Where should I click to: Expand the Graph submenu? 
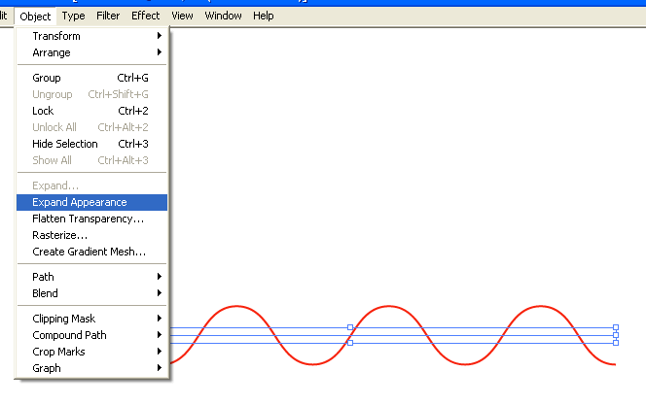[x=47, y=368]
